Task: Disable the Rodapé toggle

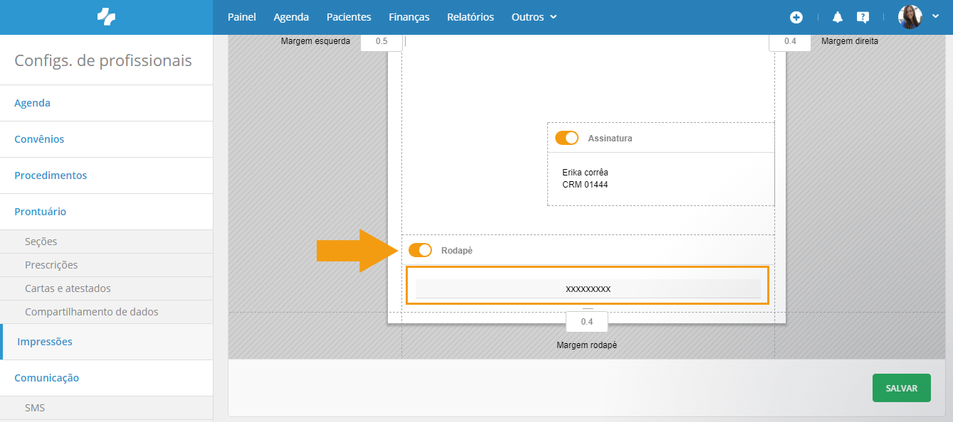Action: tap(420, 250)
